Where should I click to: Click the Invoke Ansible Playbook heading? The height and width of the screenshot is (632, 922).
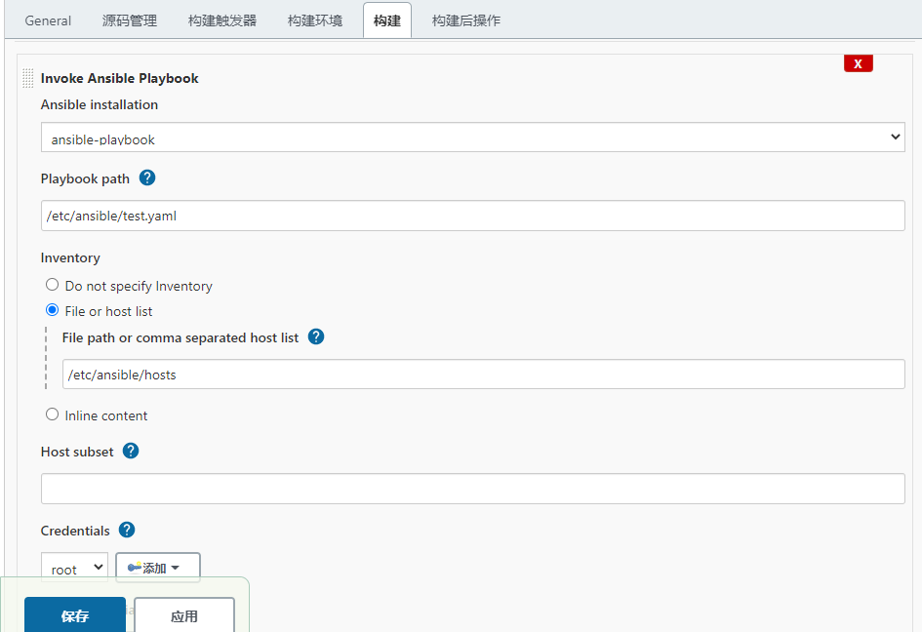point(119,78)
